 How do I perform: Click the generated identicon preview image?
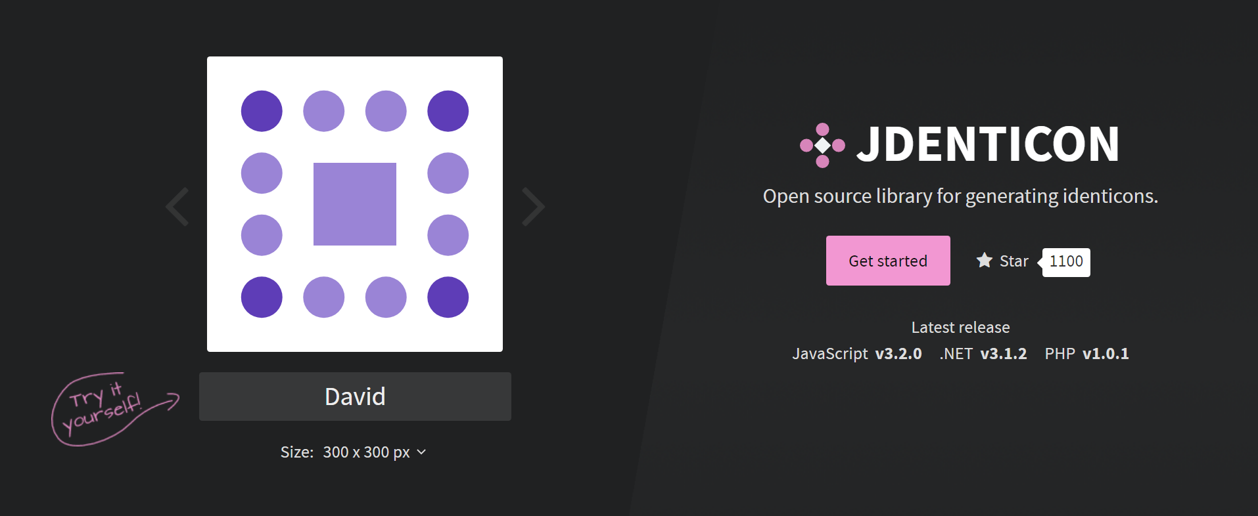(x=355, y=204)
